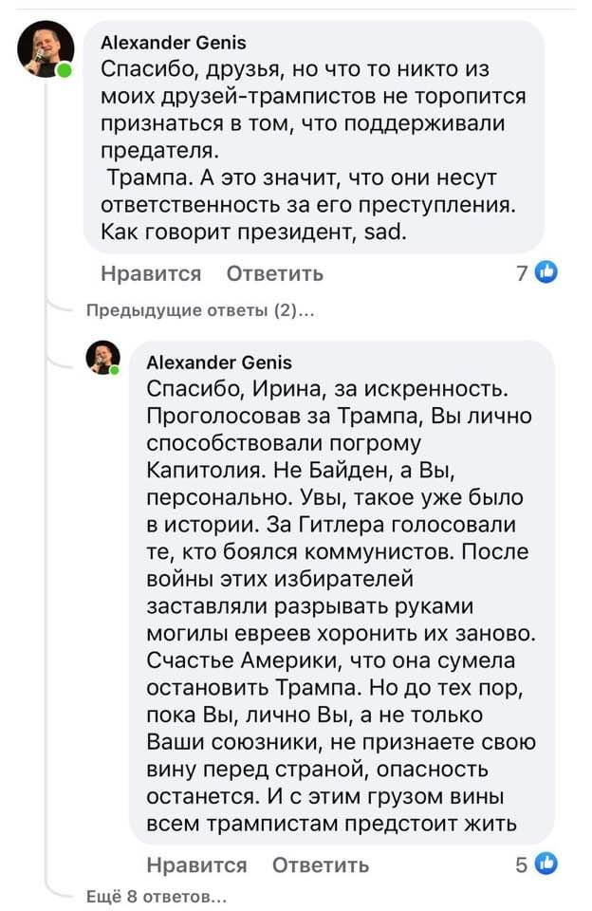This screenshot has width=592, height=911.
Task: Click the blue thumbs-up icon beside 7
Action: coord(546,273)
